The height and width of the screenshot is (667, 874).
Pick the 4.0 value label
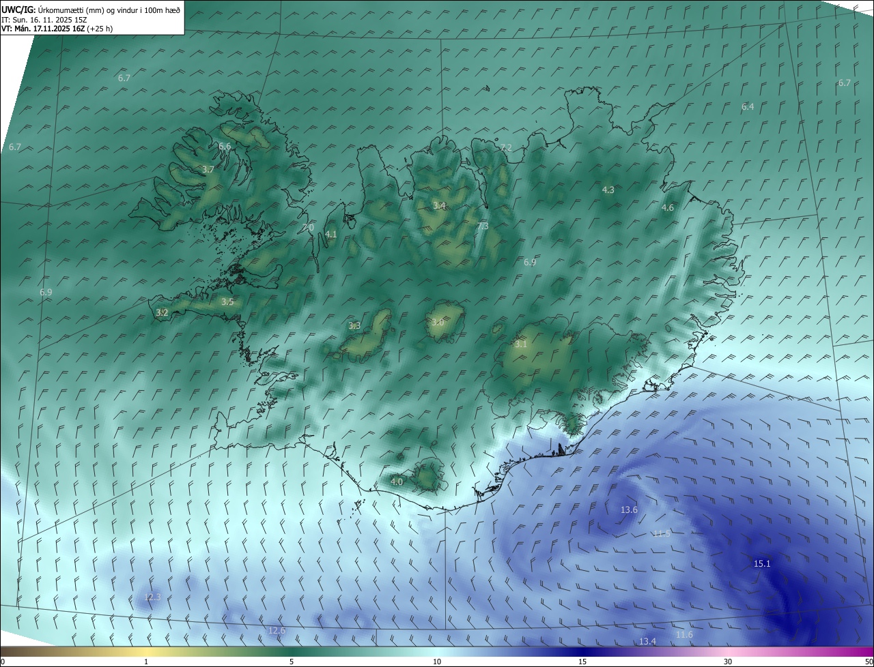pyautogui.click(x=397, y=481)
